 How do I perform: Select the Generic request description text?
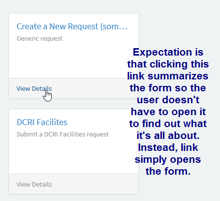pyautogui.click(x=40, y=39)
